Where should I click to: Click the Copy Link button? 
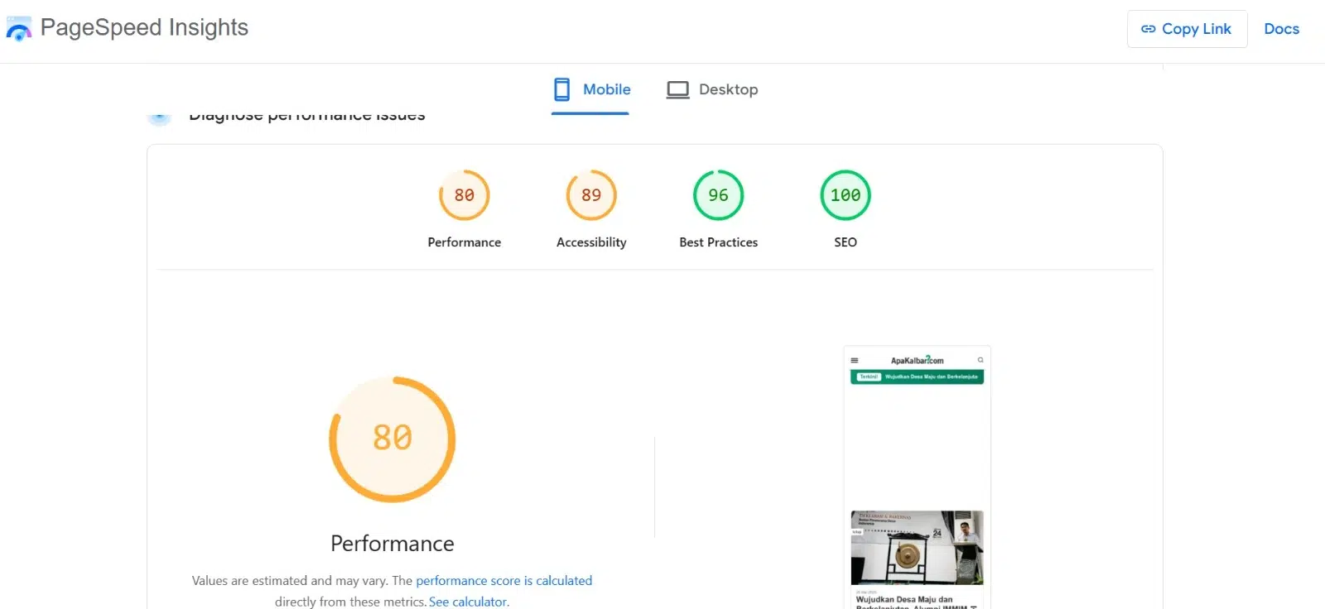tap(1187, 29)
